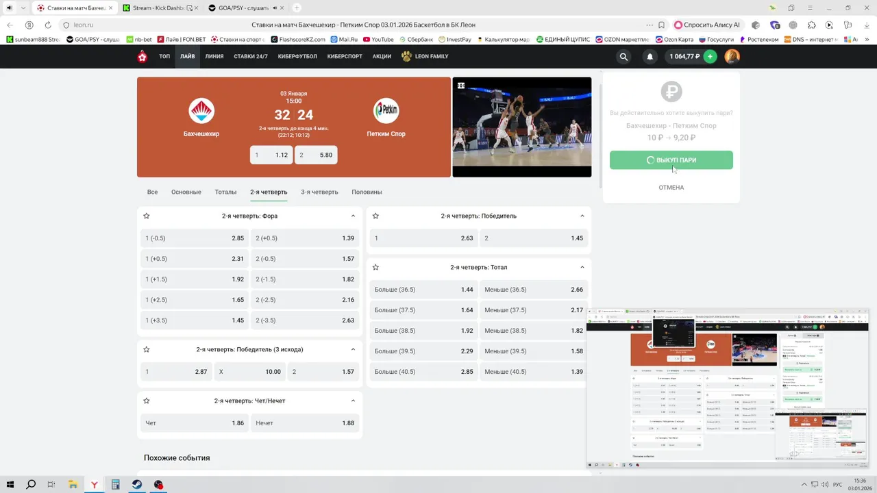The height and width of the screenshot is (493, 877).
Task: Click the live match video thumbnail
Action: tap(522, 127)
